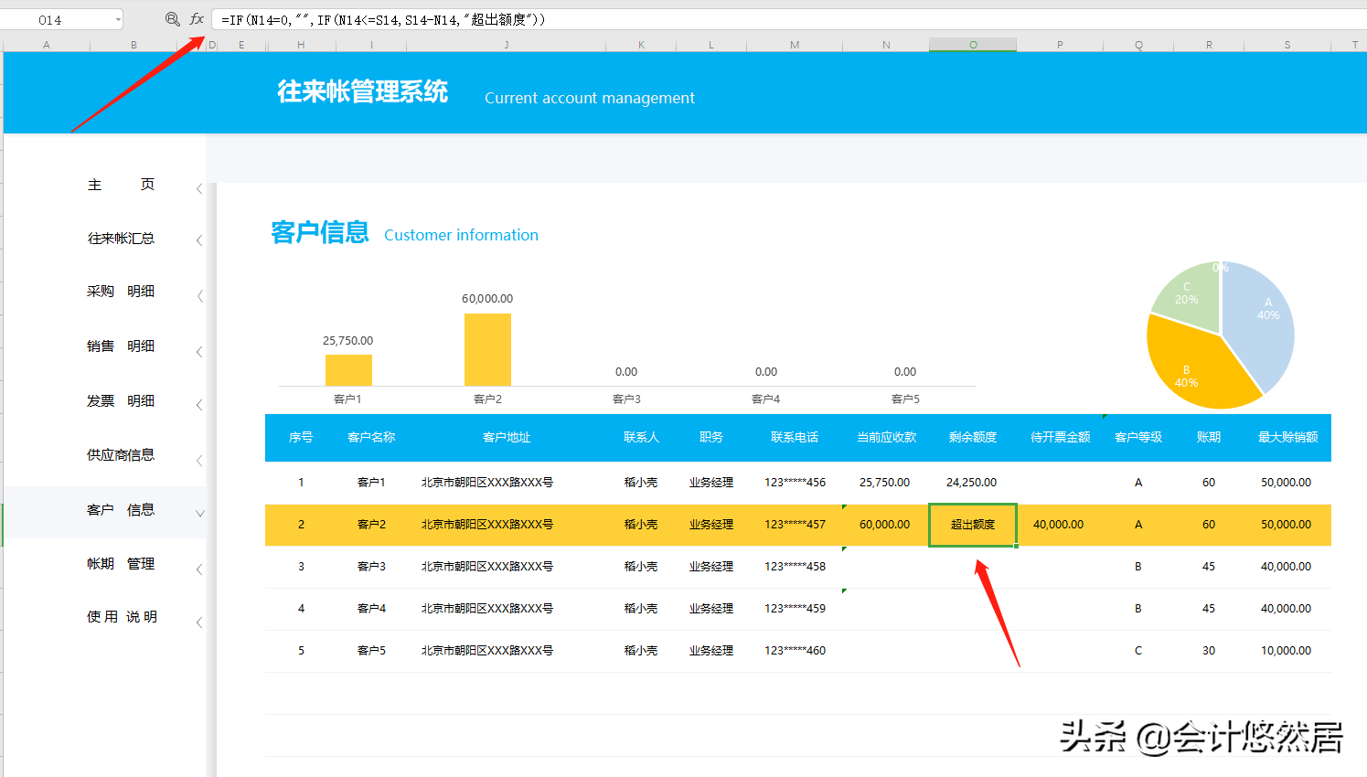This screenshot has width=1367, height=777.
Task: Open the 主页 navigation item
Action: click(x=121, y=184)
